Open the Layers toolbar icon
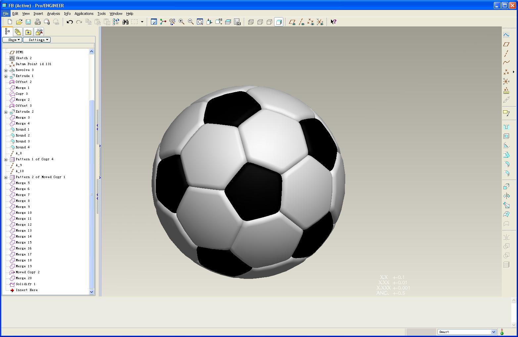Image resolution: width=518 pixels, height=337 pixels. (x=228, y=22)
